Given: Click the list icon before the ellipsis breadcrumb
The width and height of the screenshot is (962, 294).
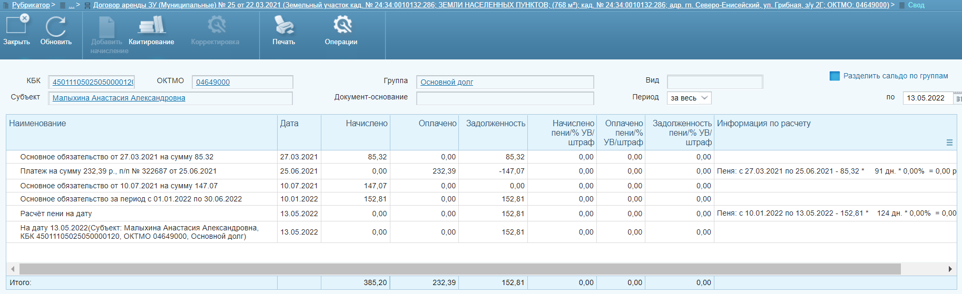Looking at the screenshot, I should [63, 5].
